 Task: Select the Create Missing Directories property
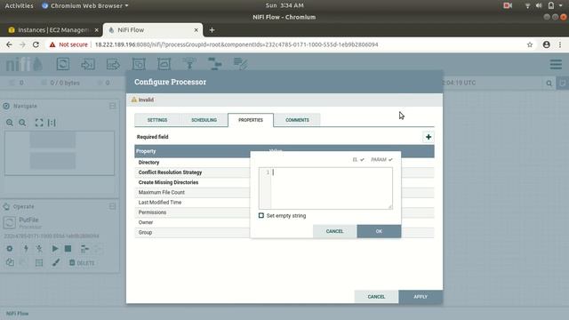(192, 182)
